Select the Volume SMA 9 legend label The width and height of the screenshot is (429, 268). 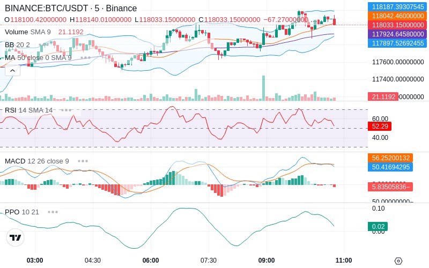28,32
